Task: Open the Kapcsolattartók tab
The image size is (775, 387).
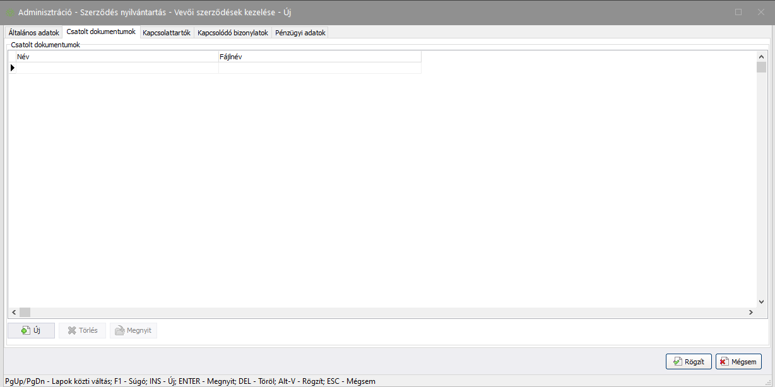Action: point(167,33)
